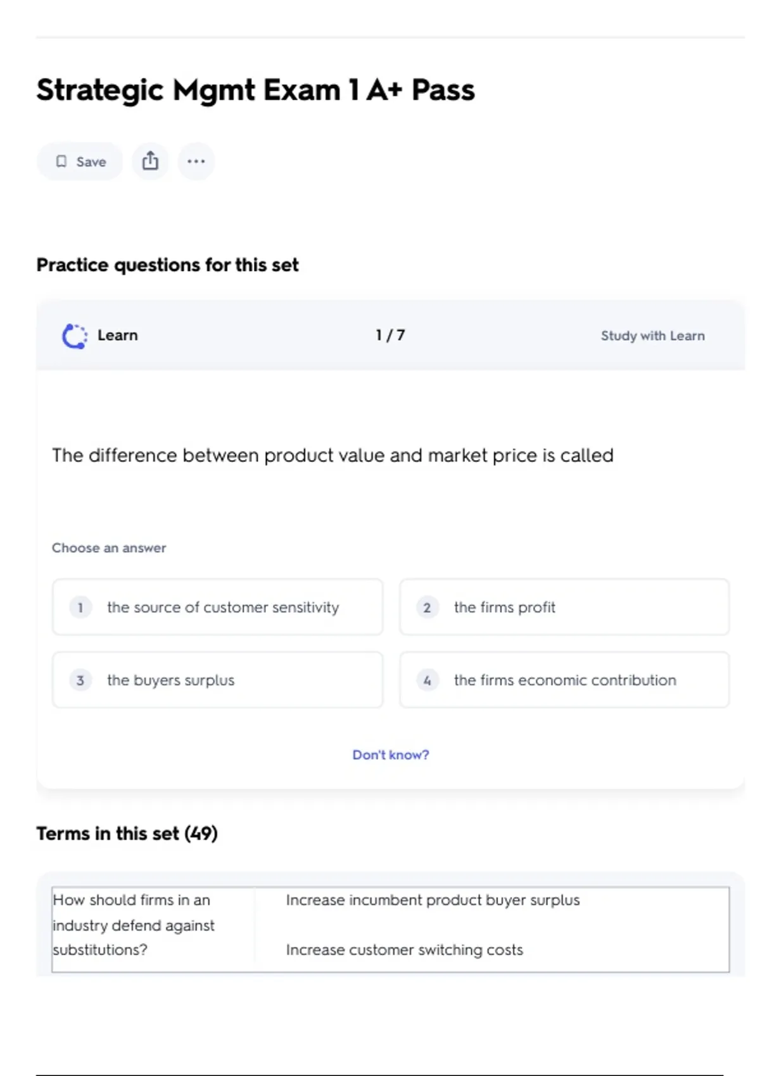Click the "Don't know?" link
760x1076 pixels.
391,754
